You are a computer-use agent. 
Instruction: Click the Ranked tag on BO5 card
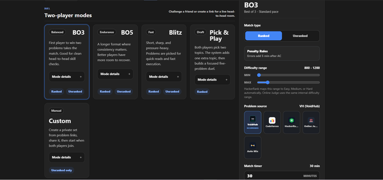point(105,91)
